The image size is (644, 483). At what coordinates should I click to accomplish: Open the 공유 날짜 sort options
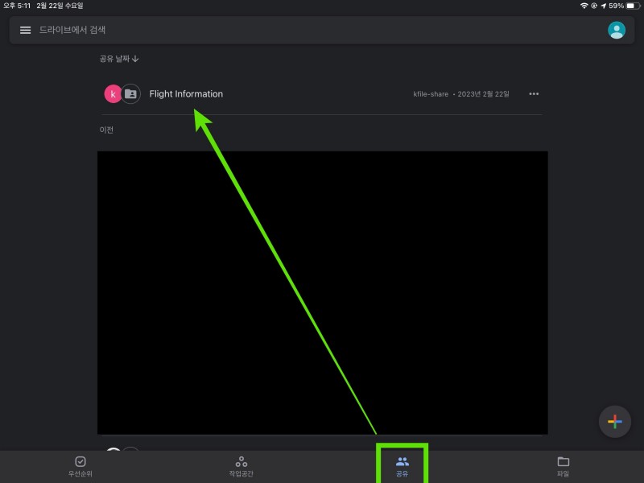(x=119, y=59)
